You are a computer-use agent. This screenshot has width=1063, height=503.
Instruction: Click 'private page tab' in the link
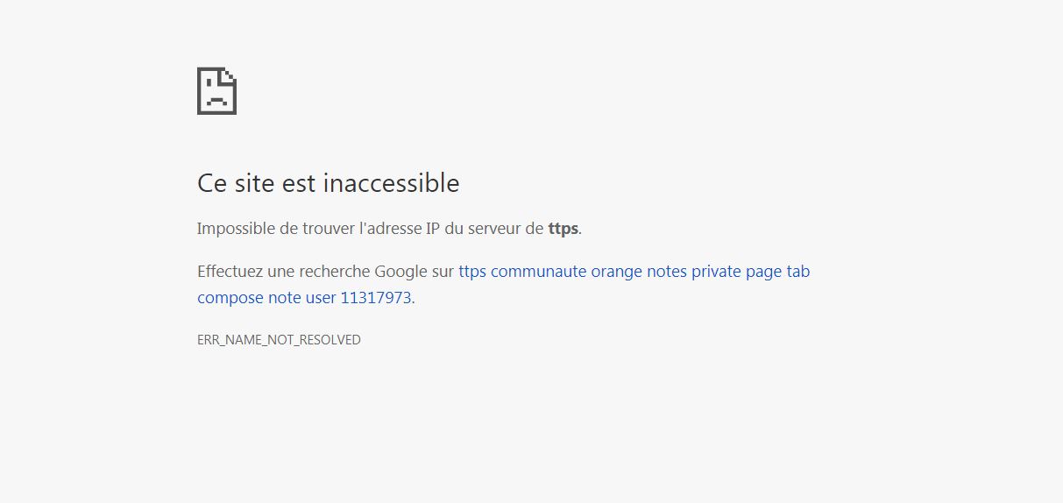pyautogui.click(x=750, y=272)
